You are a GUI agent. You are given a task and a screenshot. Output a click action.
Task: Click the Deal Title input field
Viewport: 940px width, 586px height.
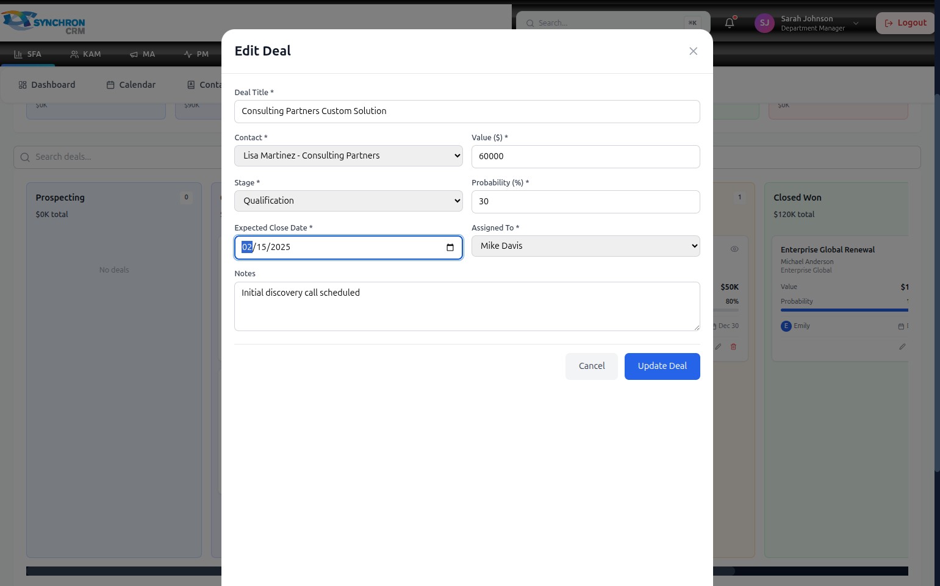[x=467, y=112]
